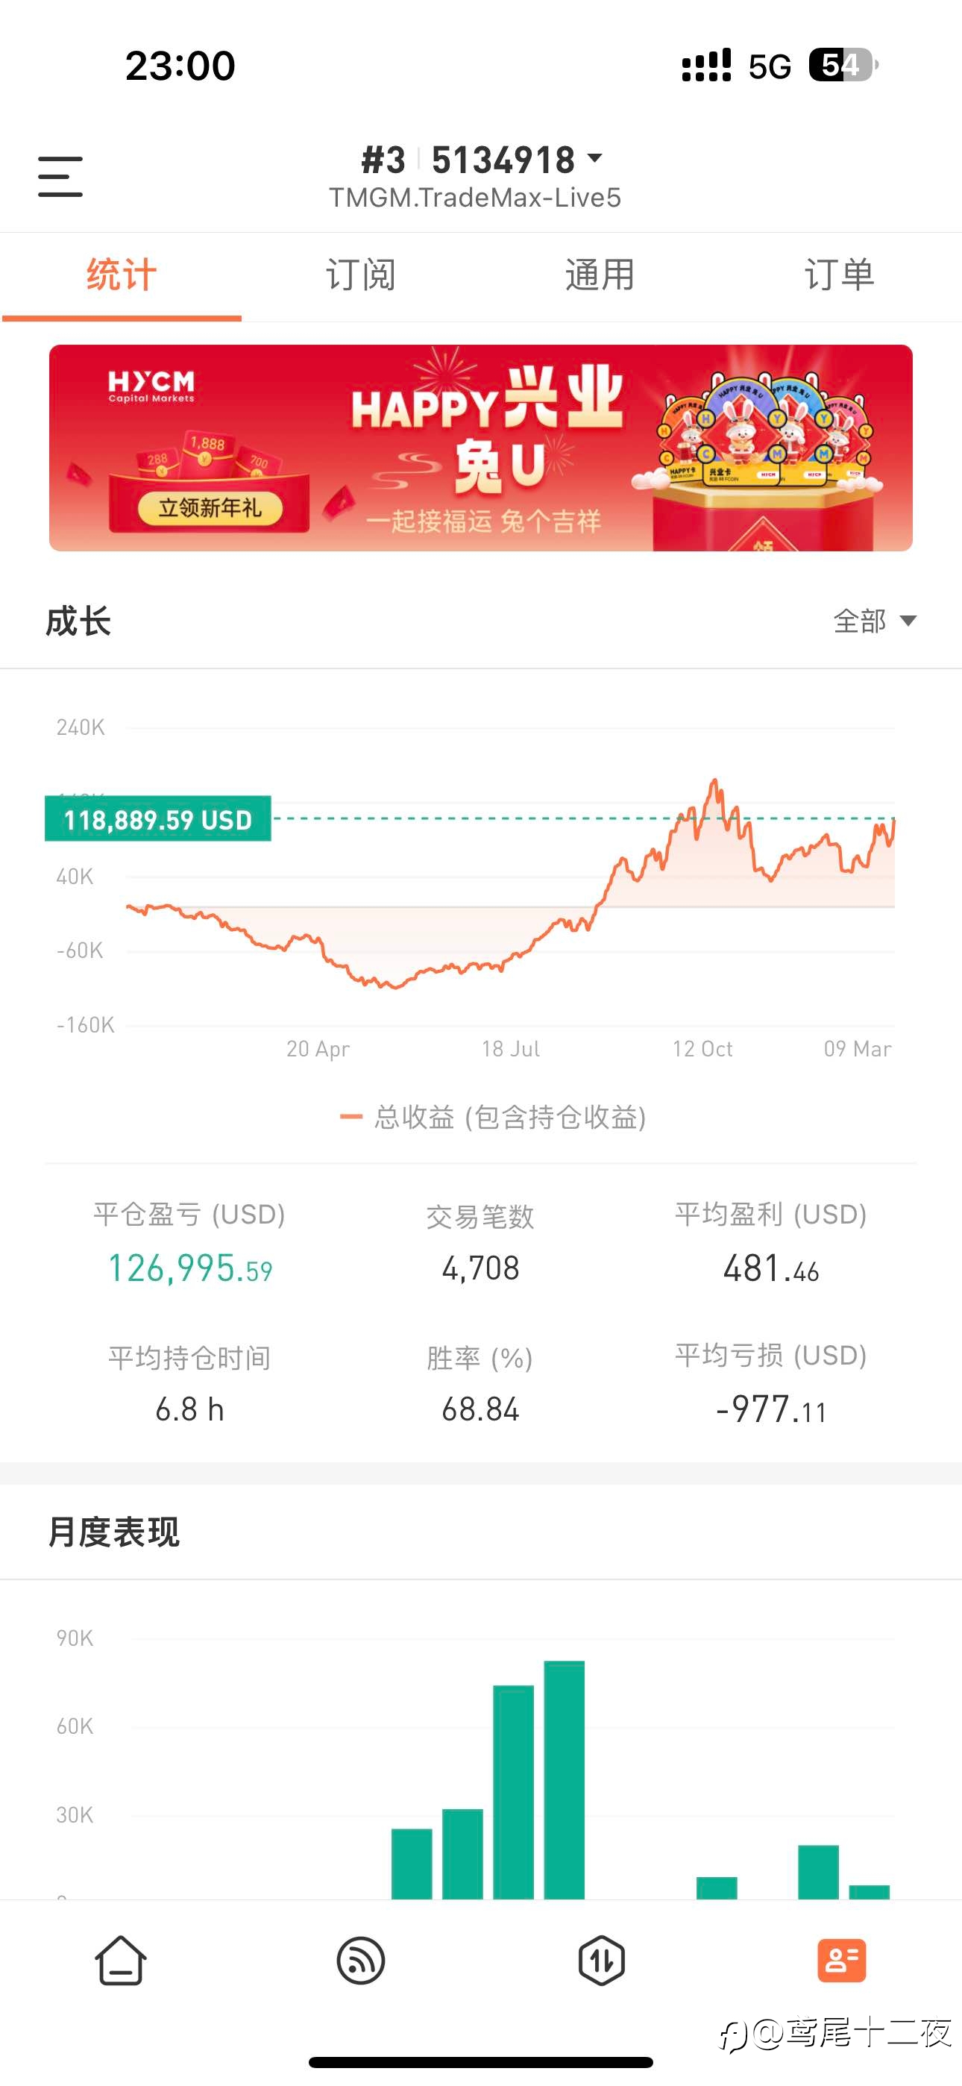The image size is (962, 2086).
Task: Tap the 立领新年礼 button on banner
Action: tap(210, 509)
